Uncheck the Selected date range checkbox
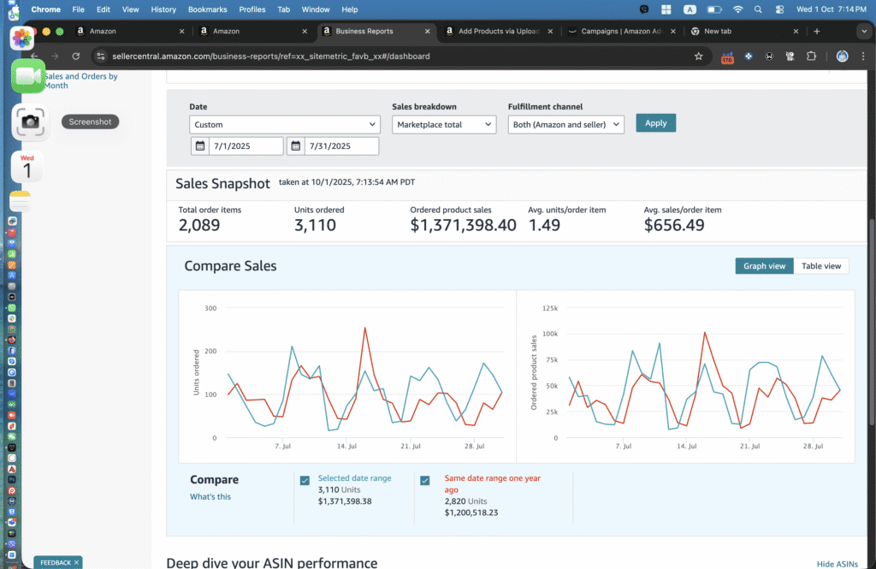 305,481
